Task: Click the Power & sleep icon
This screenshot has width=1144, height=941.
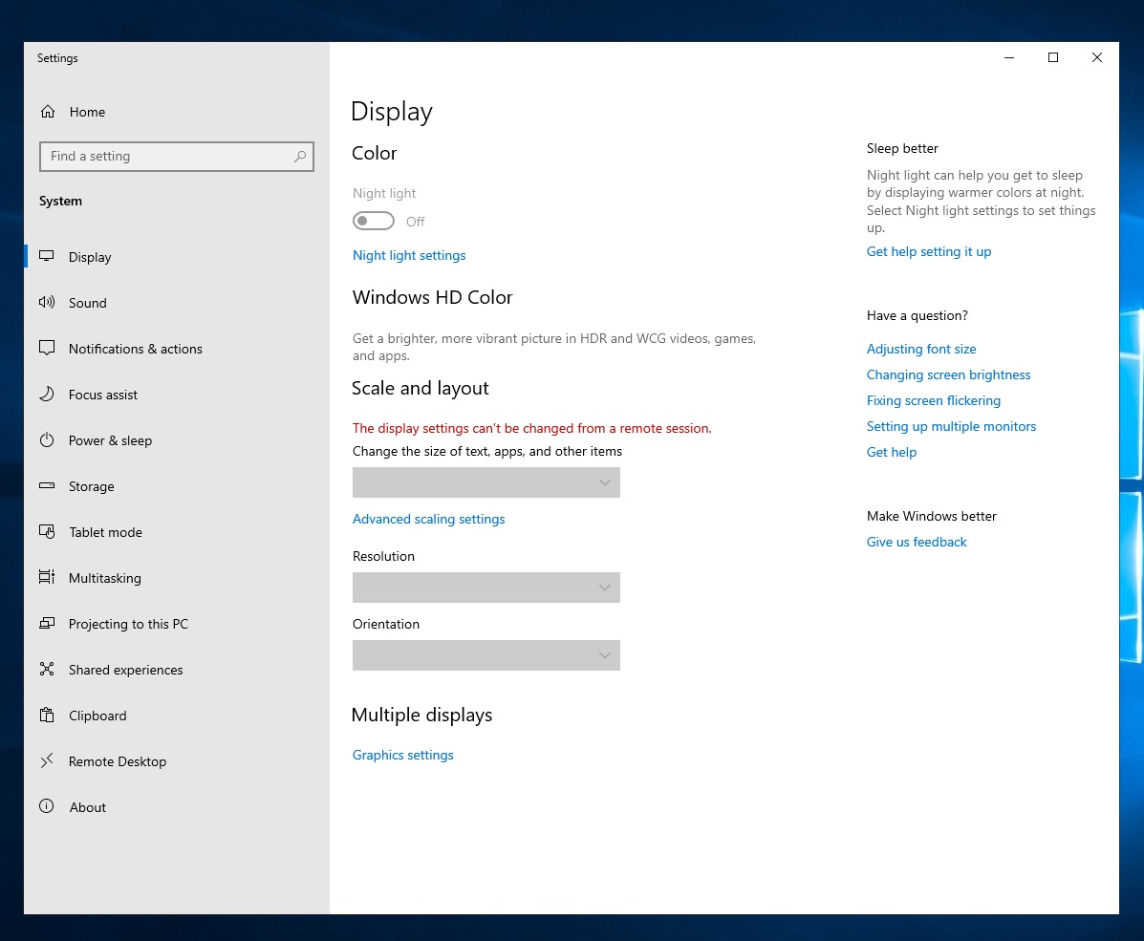Action: 47,439
